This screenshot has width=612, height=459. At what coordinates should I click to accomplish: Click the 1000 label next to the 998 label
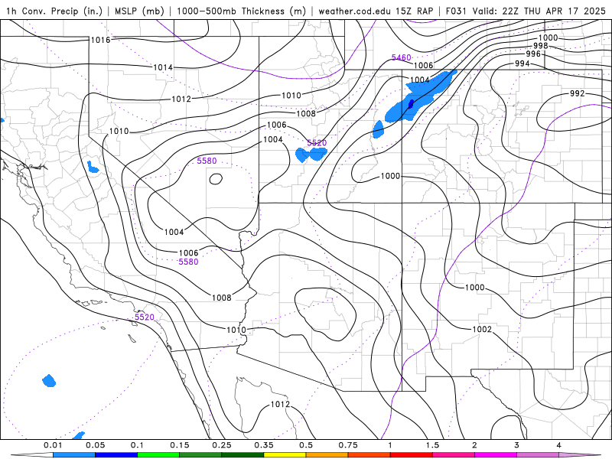click(548, 37)
